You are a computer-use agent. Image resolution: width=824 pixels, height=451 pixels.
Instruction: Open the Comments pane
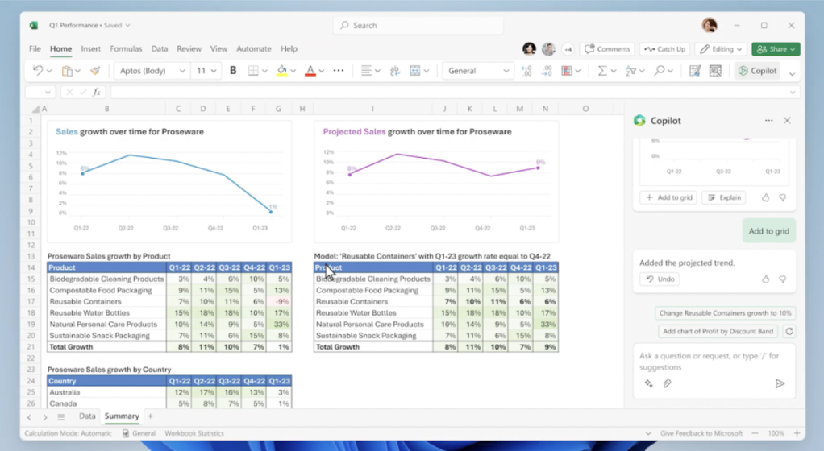pos(607,49)
